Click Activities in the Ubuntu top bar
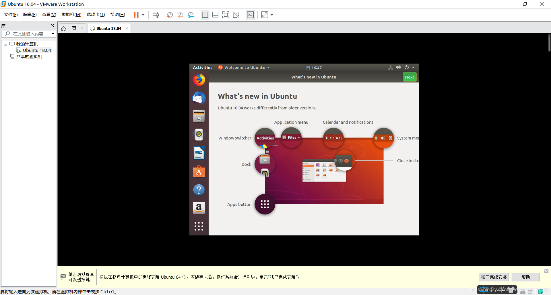 click(x=203, y=68)
